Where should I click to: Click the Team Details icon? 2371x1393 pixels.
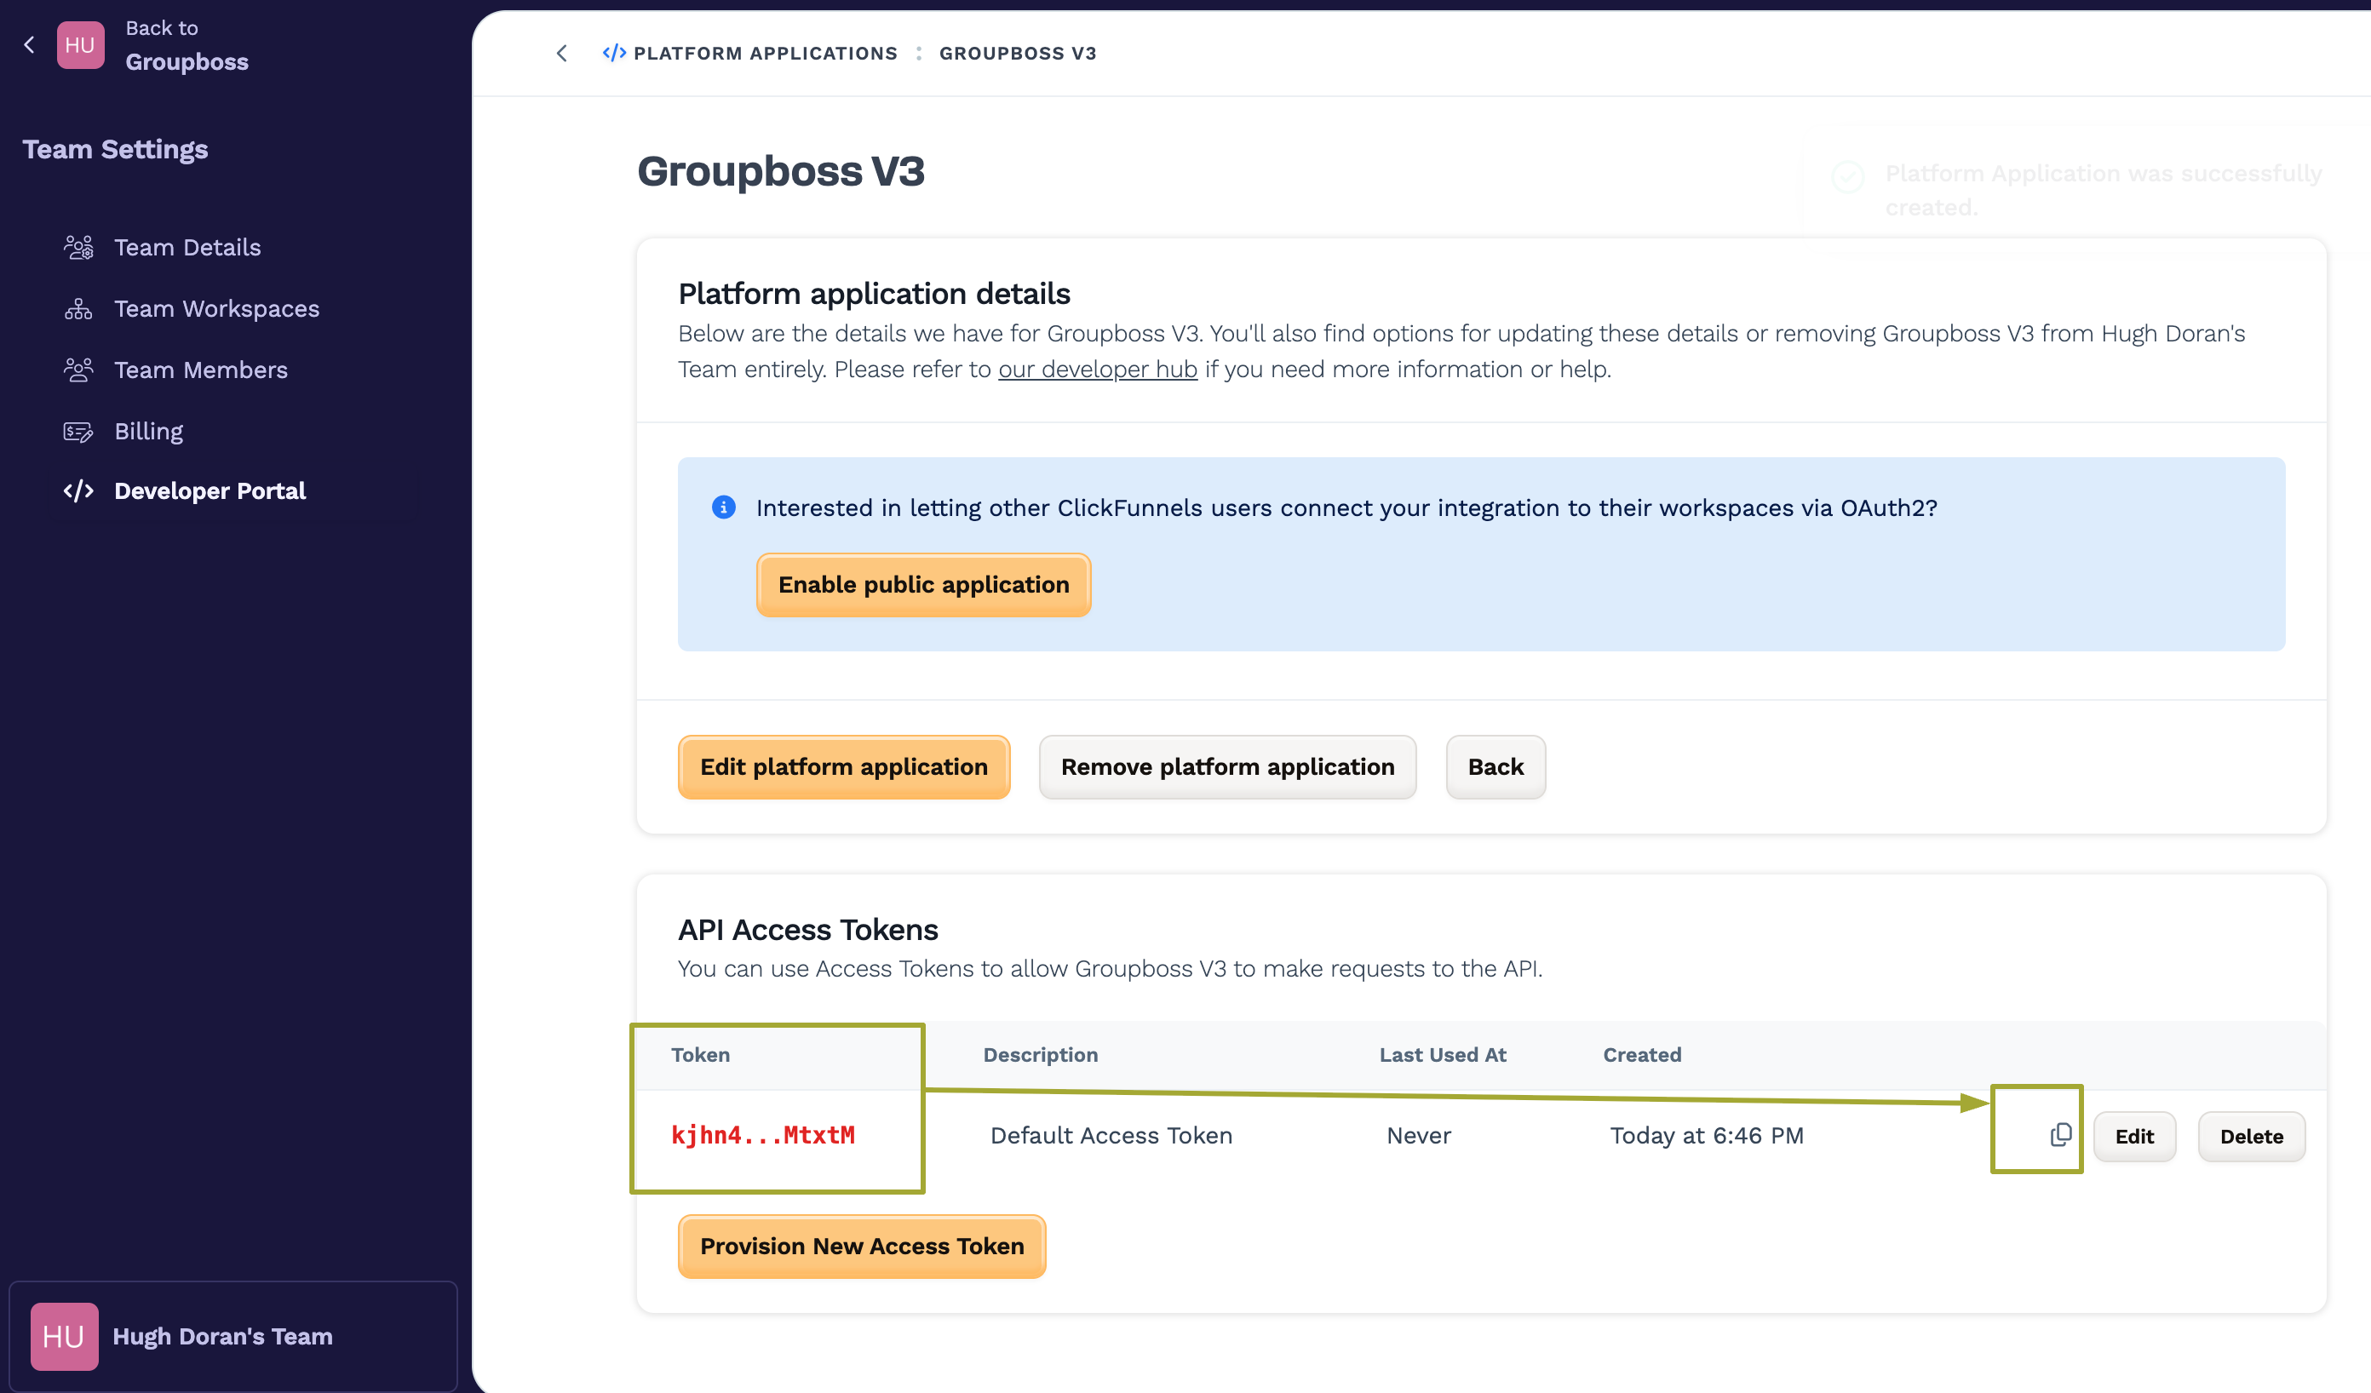(x=78, y=248)
